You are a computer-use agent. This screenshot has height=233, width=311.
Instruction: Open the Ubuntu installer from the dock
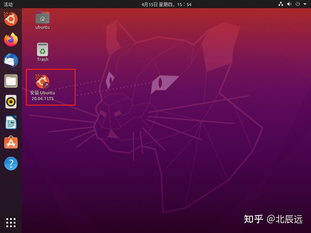click(11, 19)
